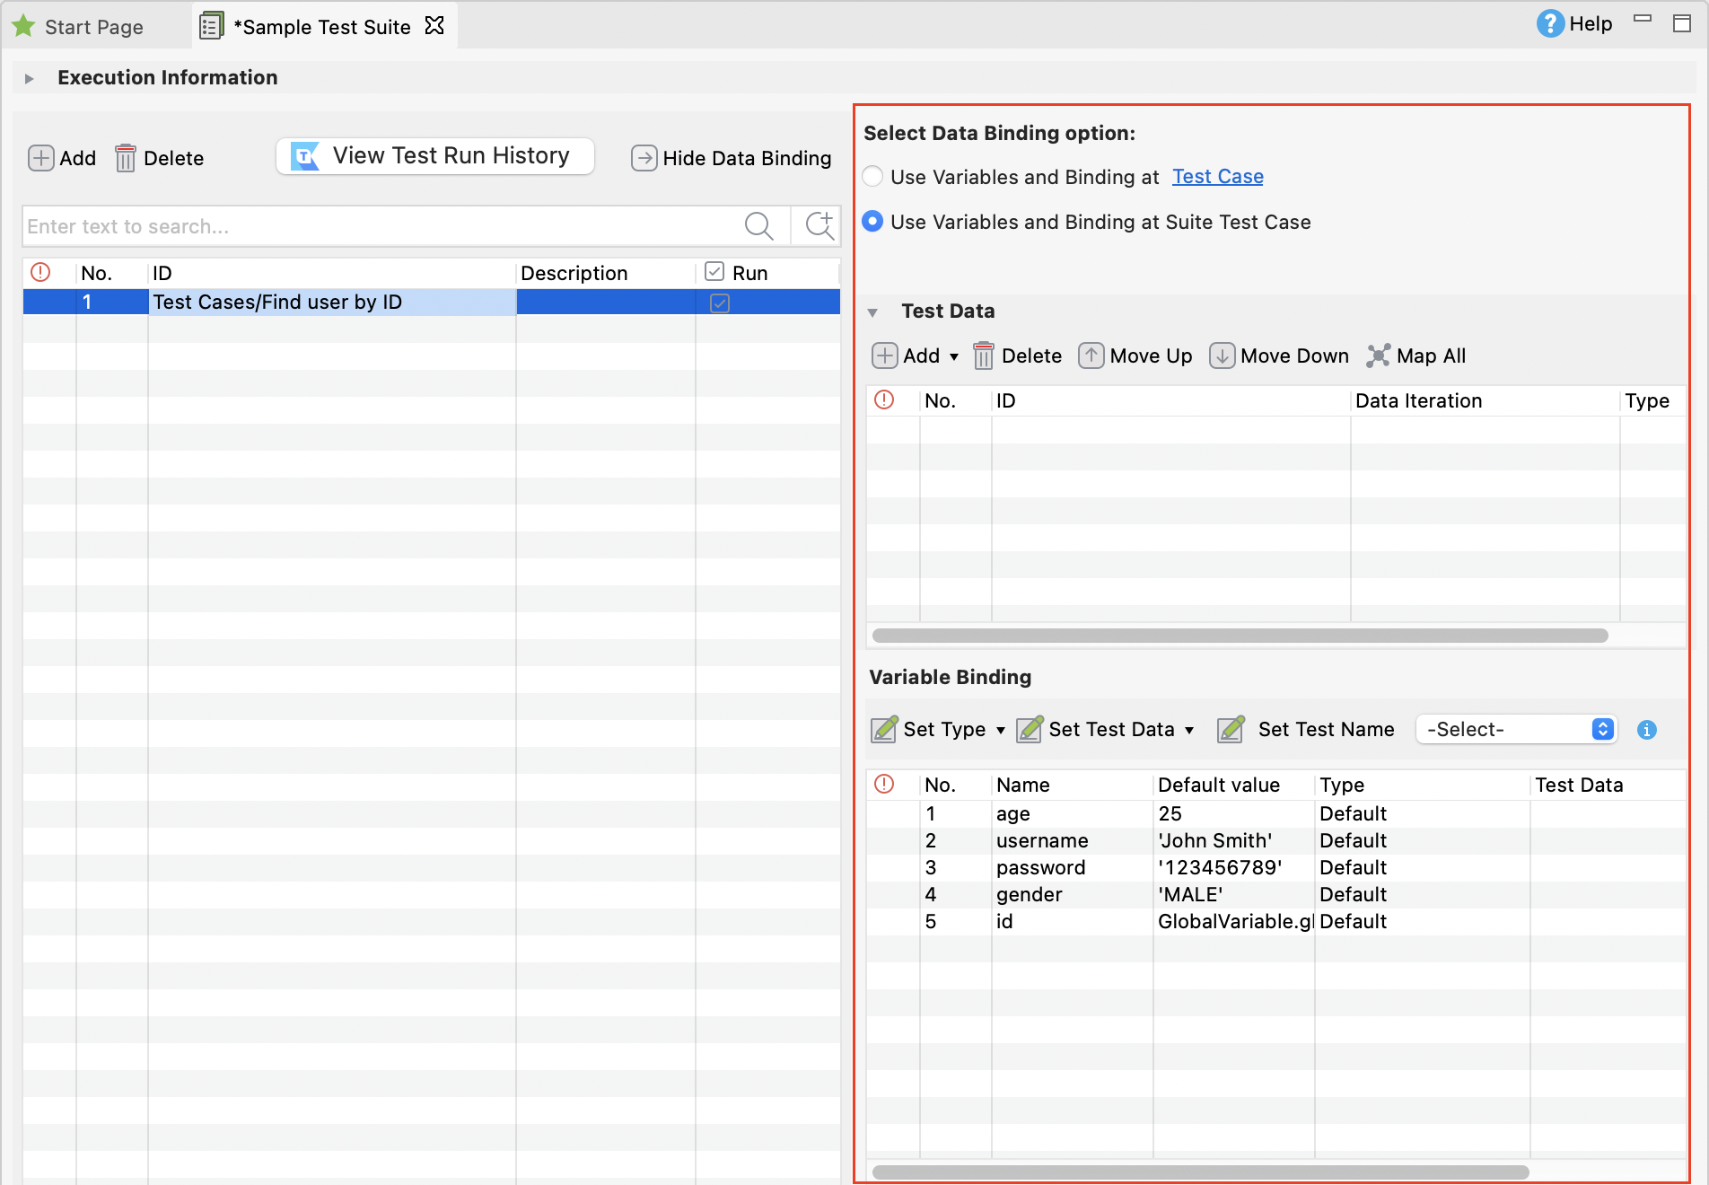The height and width of the screenshot is (1185, 1709).
Task: Click View Test Run History button
Action: pos(434,156)
